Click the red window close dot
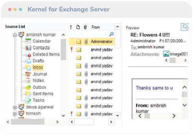The width and height of the screenshot is (193, 135). point(10,9)
